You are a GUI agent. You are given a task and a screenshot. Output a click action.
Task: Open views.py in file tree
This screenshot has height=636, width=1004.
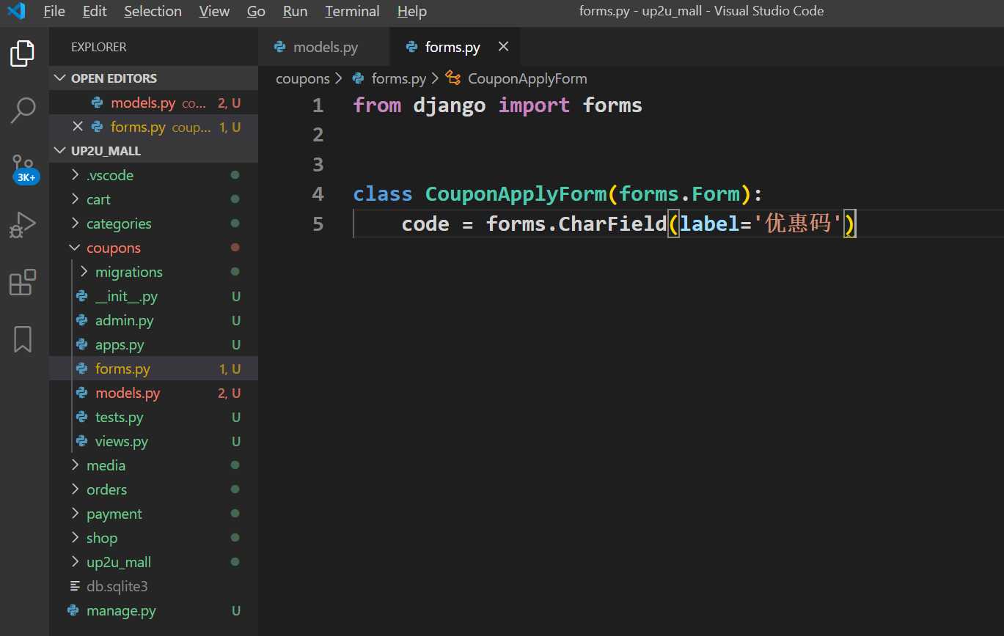click(x=153, y=441)
